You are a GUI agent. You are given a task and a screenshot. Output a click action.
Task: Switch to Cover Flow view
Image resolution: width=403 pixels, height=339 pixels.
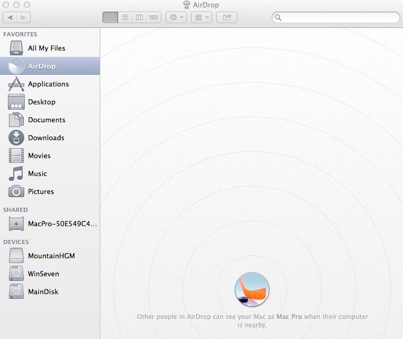click(x=153, y=17)
